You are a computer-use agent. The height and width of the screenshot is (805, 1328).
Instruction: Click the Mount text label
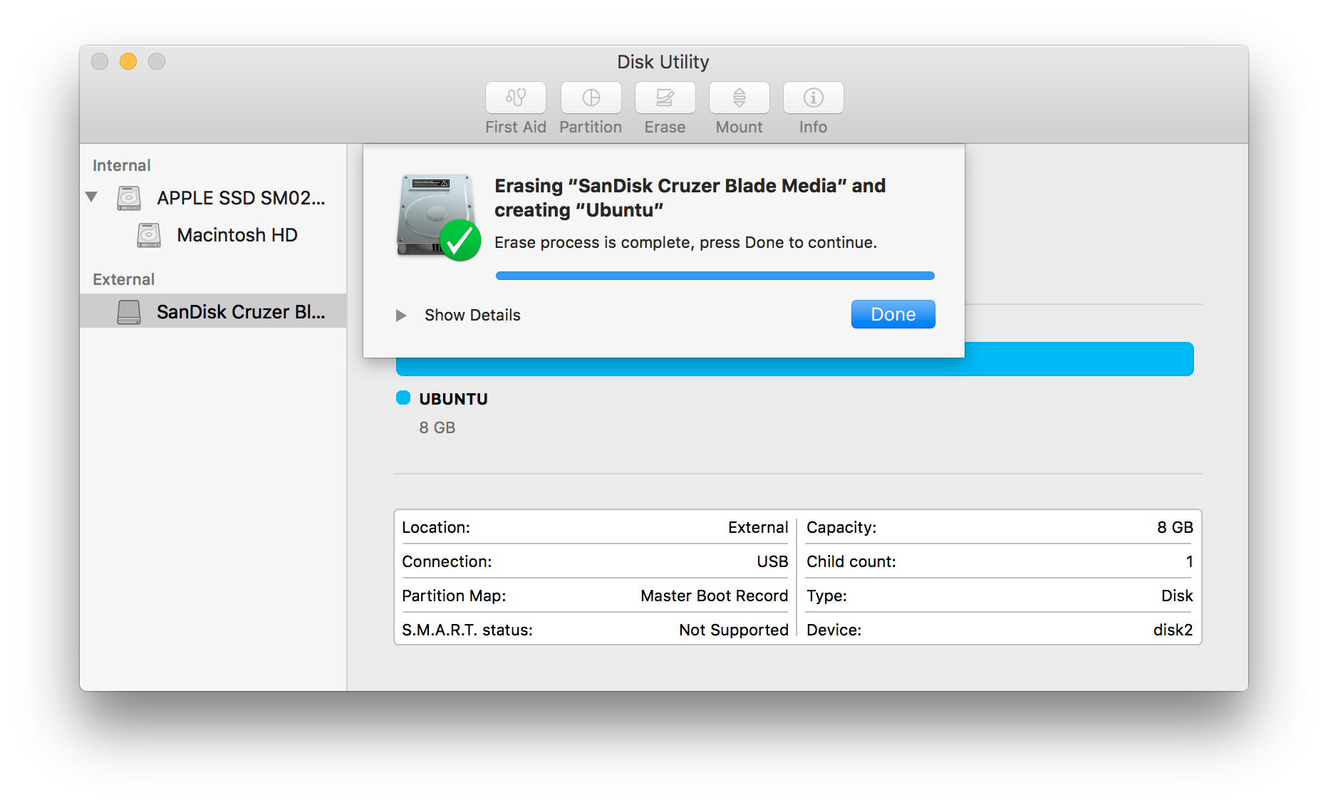(739, 127)
